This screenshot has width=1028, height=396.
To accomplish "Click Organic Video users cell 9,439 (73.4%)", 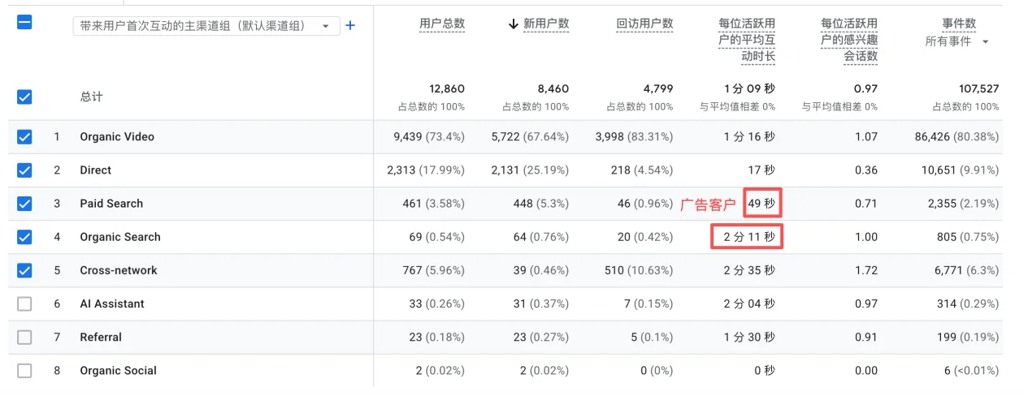I will click(x=429, y=137).
